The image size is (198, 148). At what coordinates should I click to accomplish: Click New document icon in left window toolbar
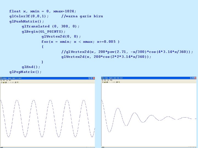pos(2,82)
